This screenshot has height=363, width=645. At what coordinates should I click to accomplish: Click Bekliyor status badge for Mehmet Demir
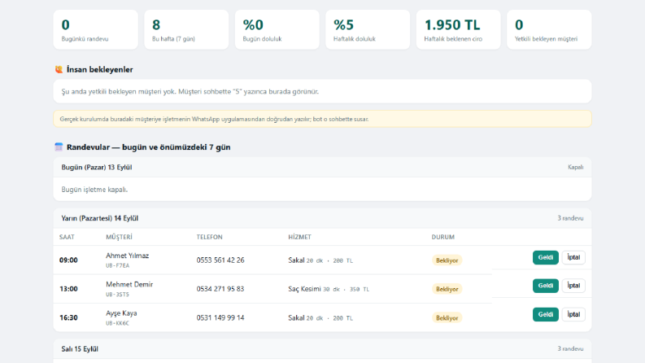(447, 289)
